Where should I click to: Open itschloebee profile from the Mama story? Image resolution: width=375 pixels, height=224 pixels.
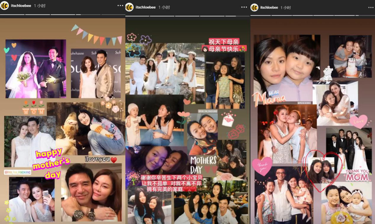click(x=269, y=8)
